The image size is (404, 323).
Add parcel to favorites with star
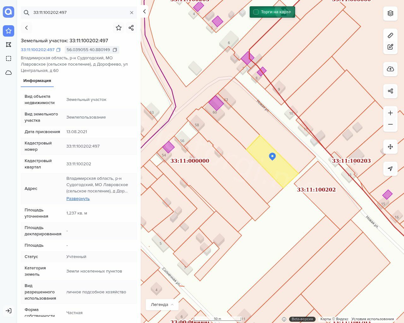point(119,28)
